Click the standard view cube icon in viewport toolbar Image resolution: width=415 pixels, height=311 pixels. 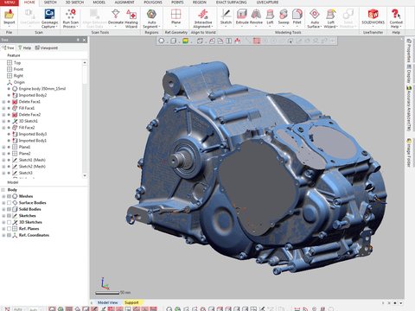(200, 41)
